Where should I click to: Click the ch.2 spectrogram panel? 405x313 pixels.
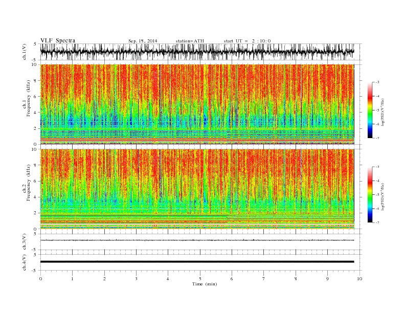point(197,189)
